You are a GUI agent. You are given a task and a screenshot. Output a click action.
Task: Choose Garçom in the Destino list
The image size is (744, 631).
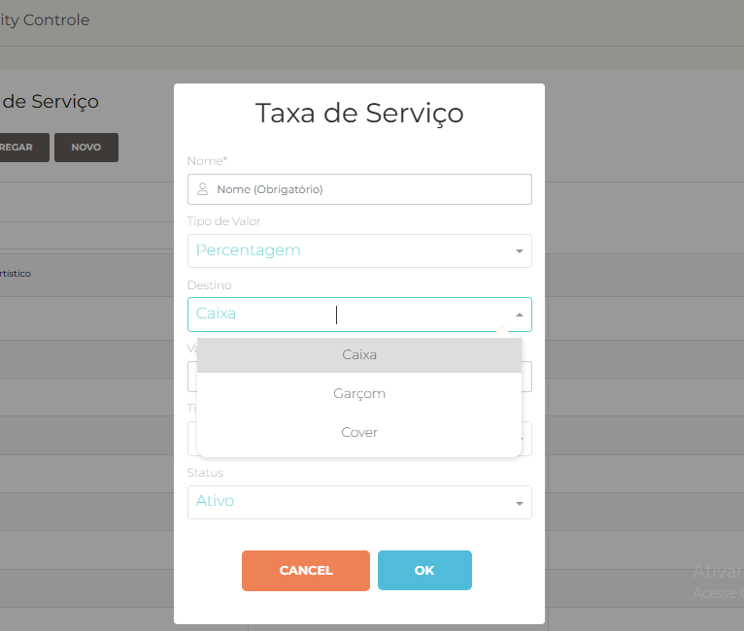[x=359, y=393]
